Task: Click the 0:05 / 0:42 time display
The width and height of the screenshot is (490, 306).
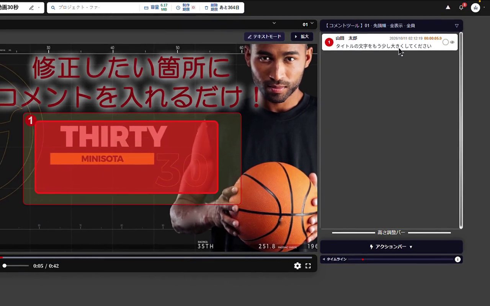Action: click(46, 266)
